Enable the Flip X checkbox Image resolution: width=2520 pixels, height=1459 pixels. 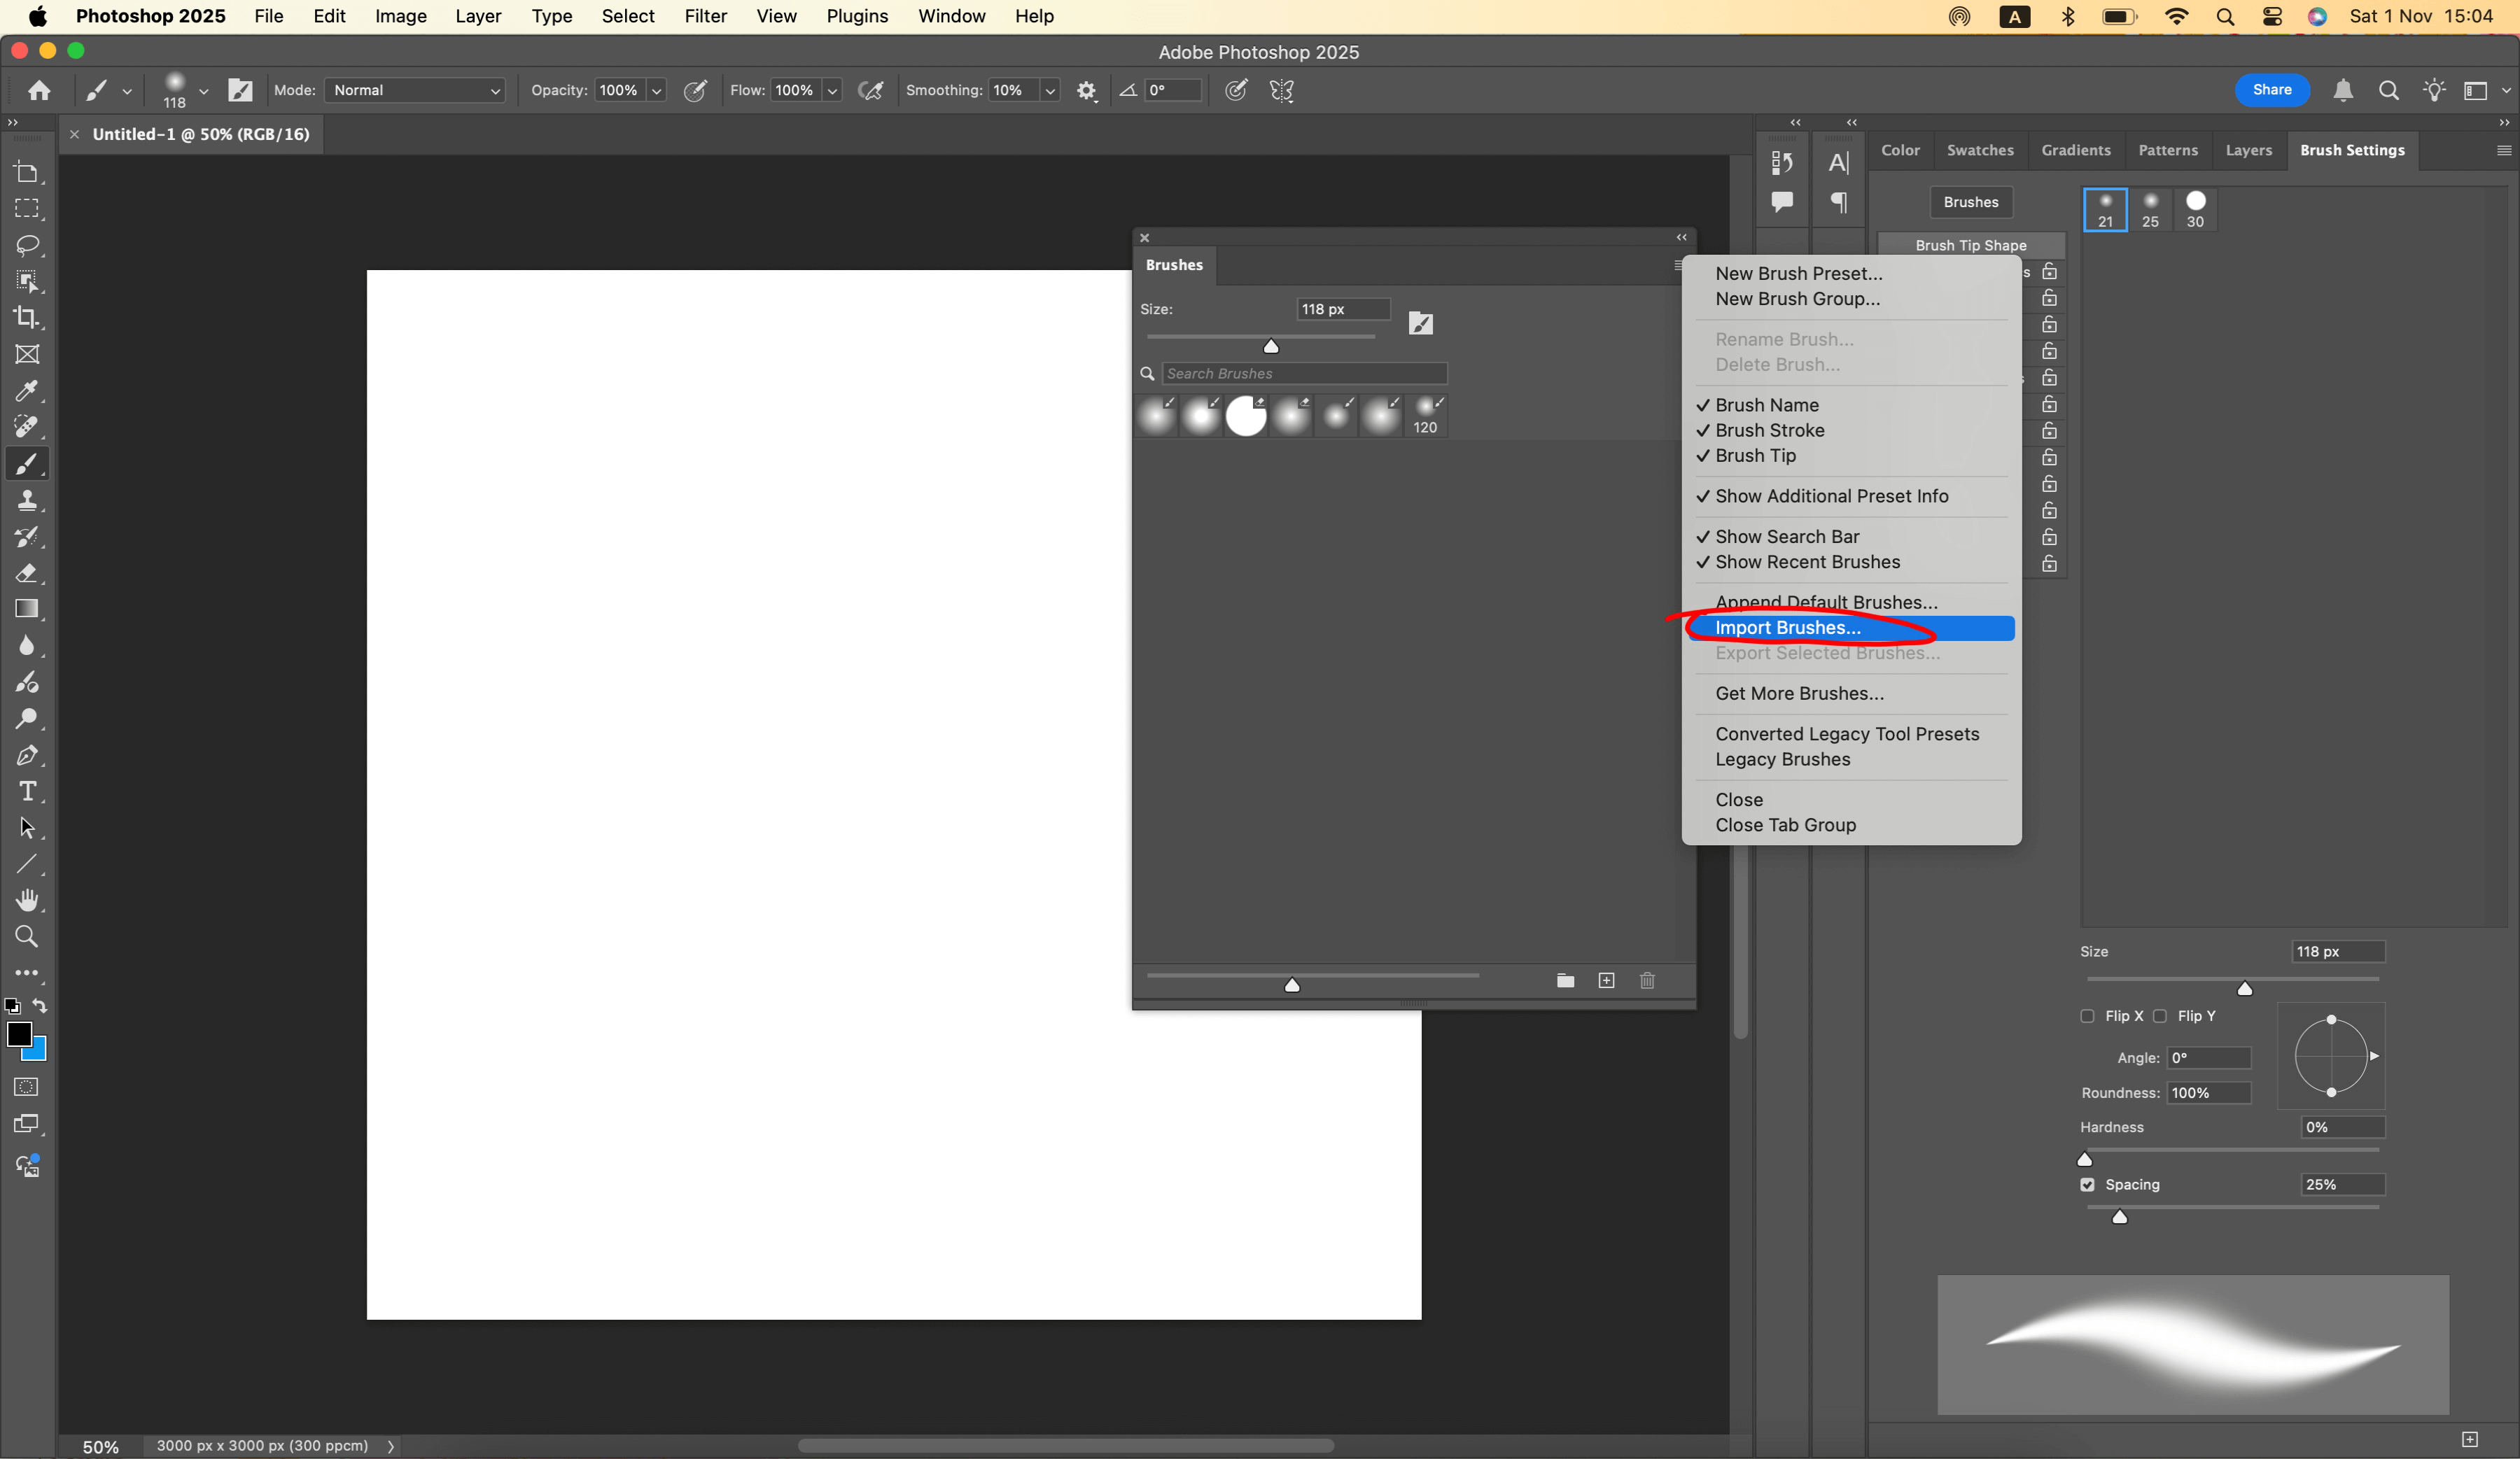pyautogui.click(x=2087, y=1016)
